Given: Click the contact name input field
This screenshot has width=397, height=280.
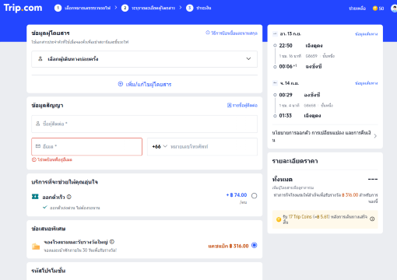Looking at the screenshot, I should pos(144,124).
